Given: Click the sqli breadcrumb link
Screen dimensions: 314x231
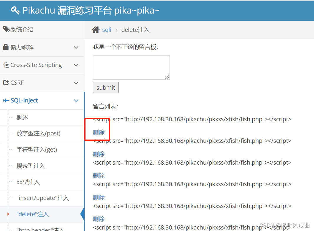Looking at the screenshot, I should 106,30.
